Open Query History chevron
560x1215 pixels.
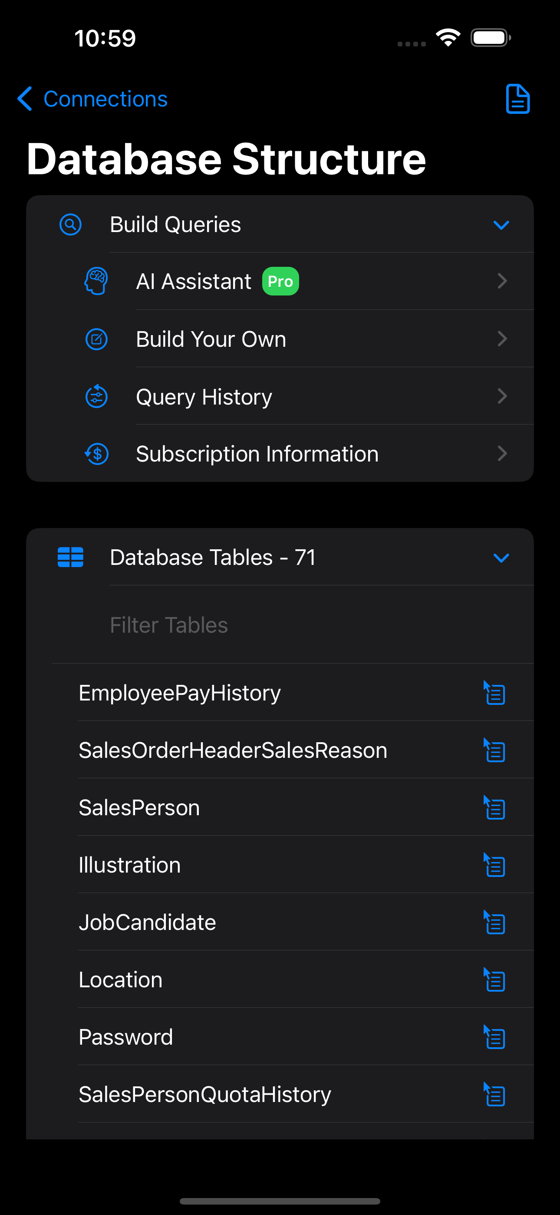pos(502,396)
